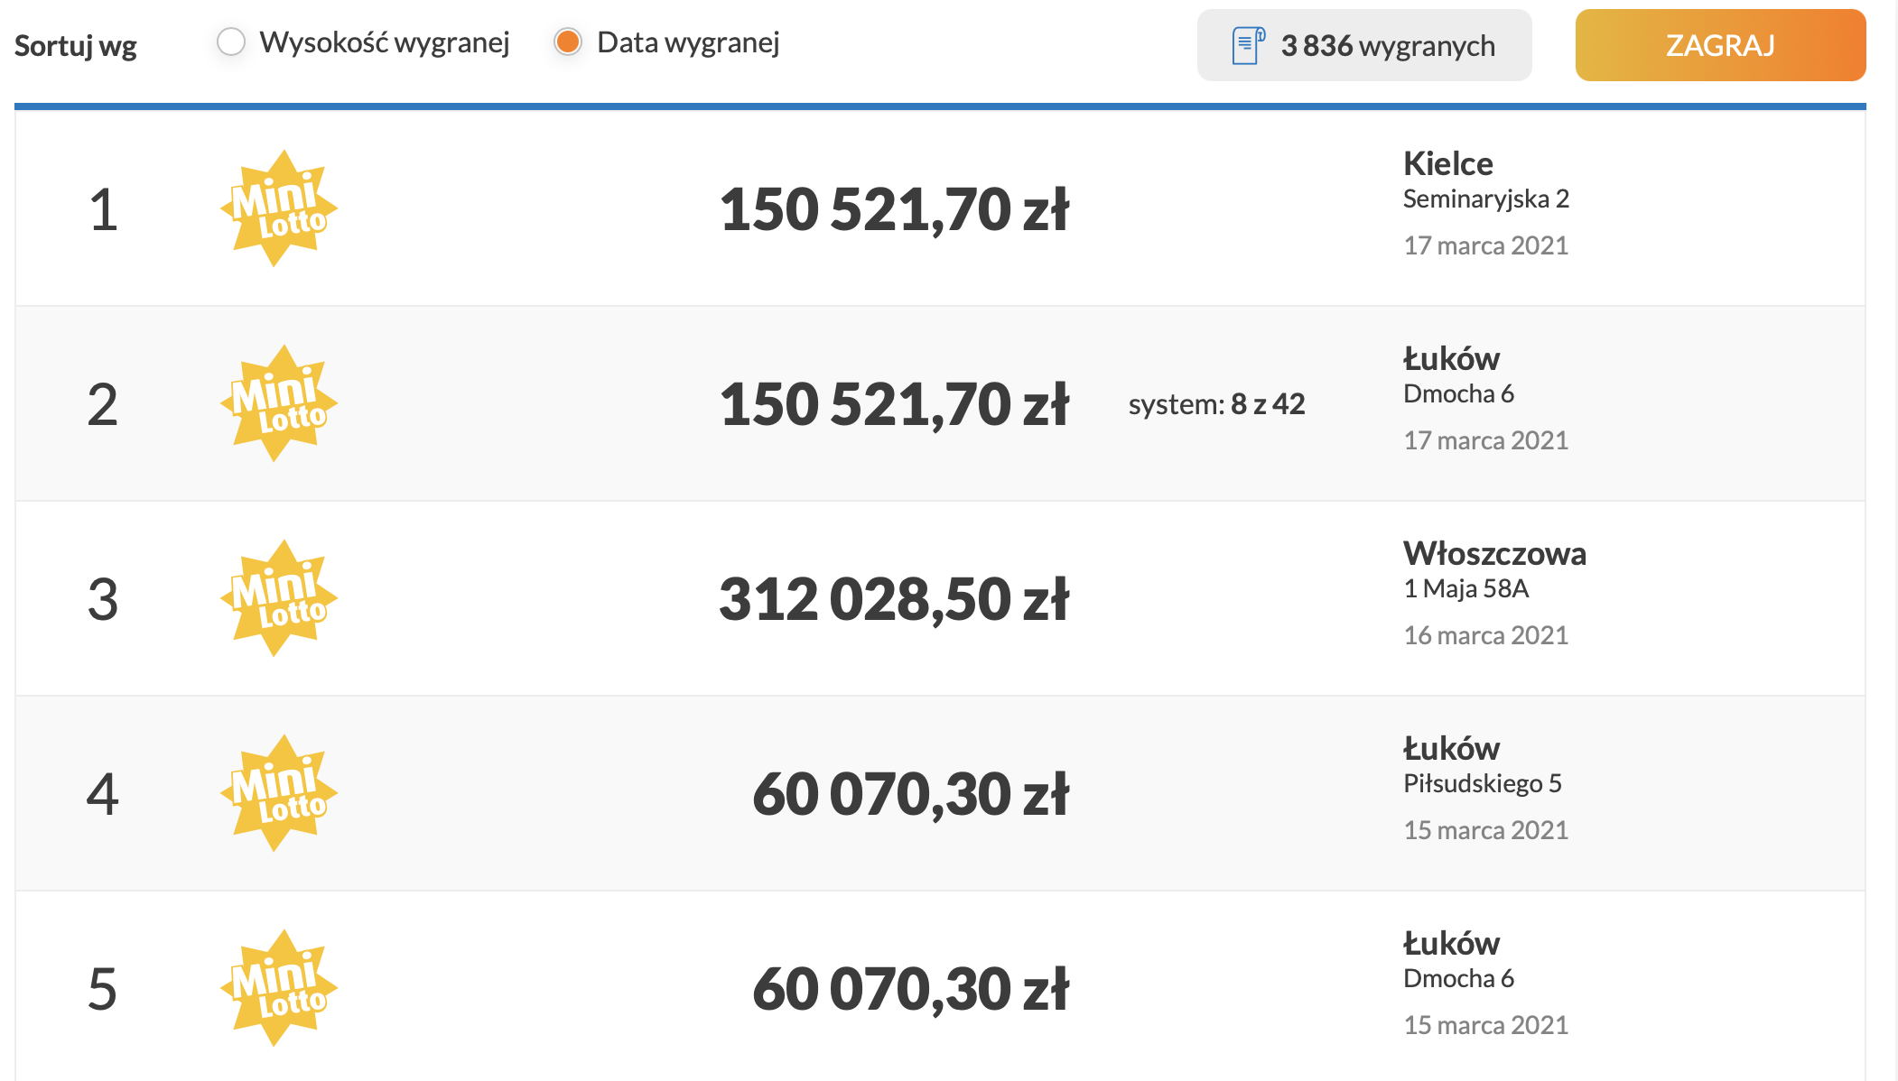1898x1081 pixels.
Task: Click the Wysokość wygranej label text
Action: [385, 42]
